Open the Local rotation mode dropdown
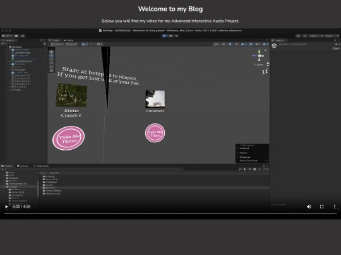This screenshot has width=341, height=255. click(71, 44)
